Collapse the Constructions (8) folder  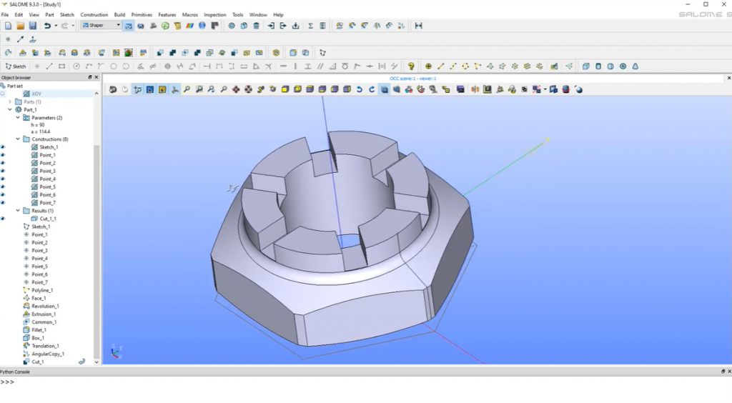(x=18, y=139)
